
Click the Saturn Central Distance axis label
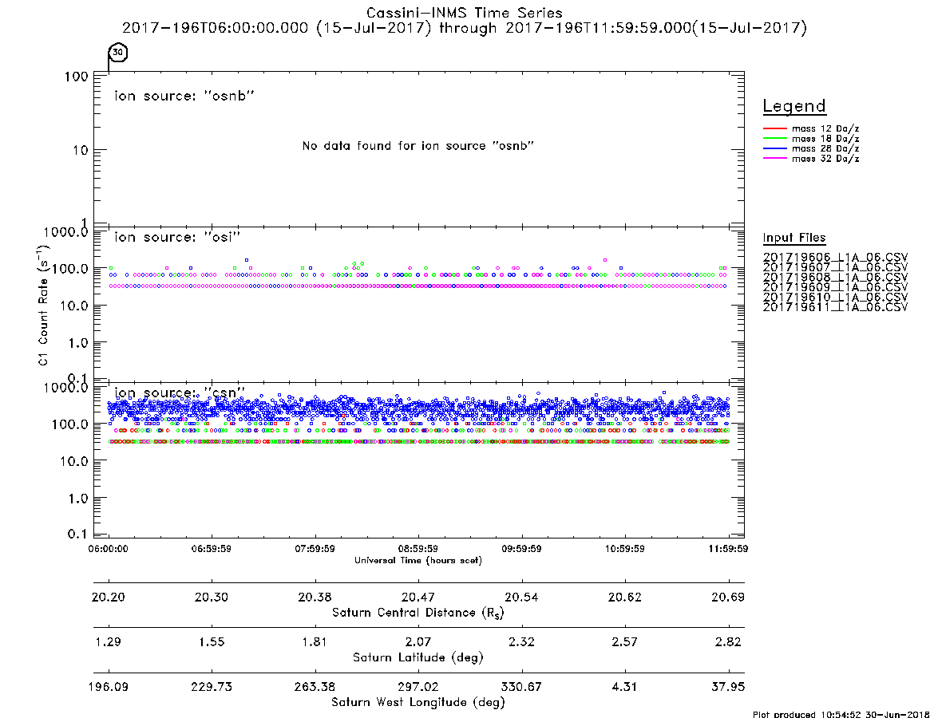418,613
